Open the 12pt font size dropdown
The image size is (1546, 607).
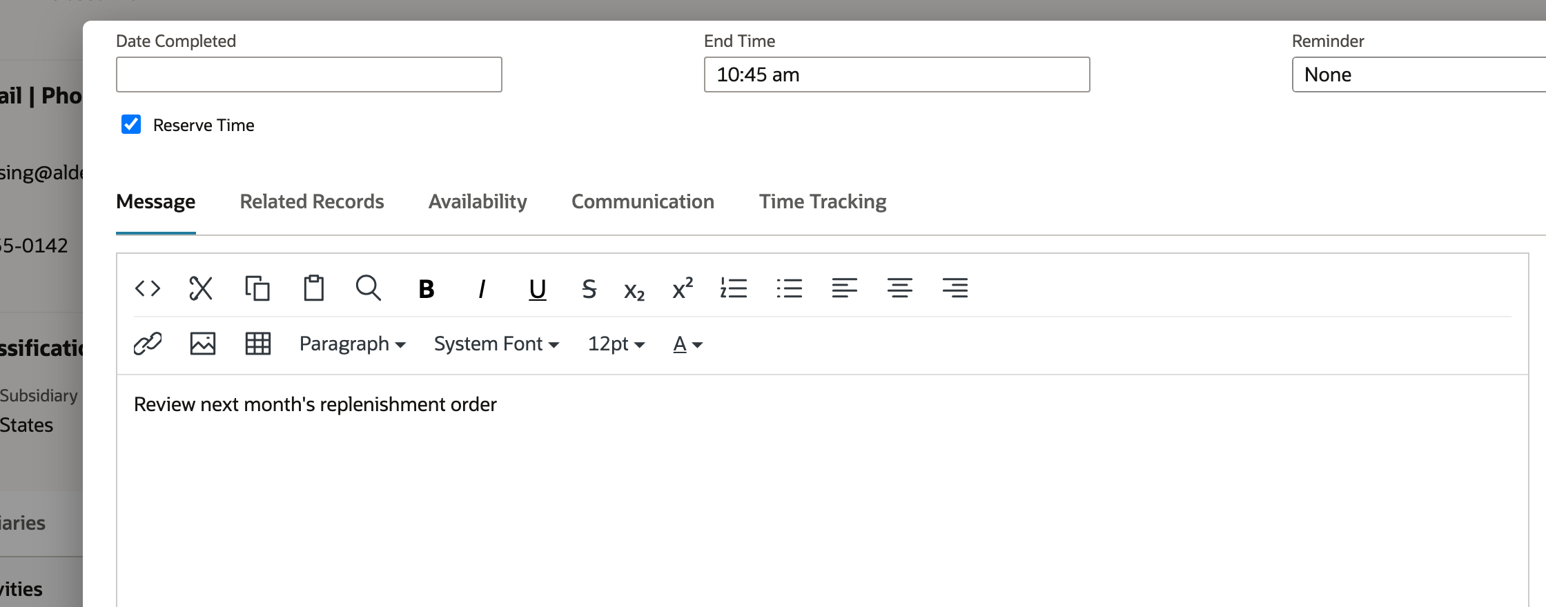pyautogui.click(x=616, y=344)
